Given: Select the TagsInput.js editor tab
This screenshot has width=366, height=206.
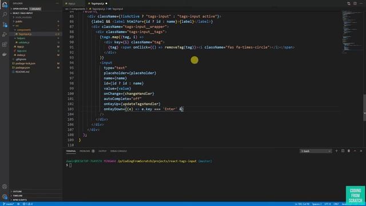Looking at the screenshot, I should [x=97, y=3].
